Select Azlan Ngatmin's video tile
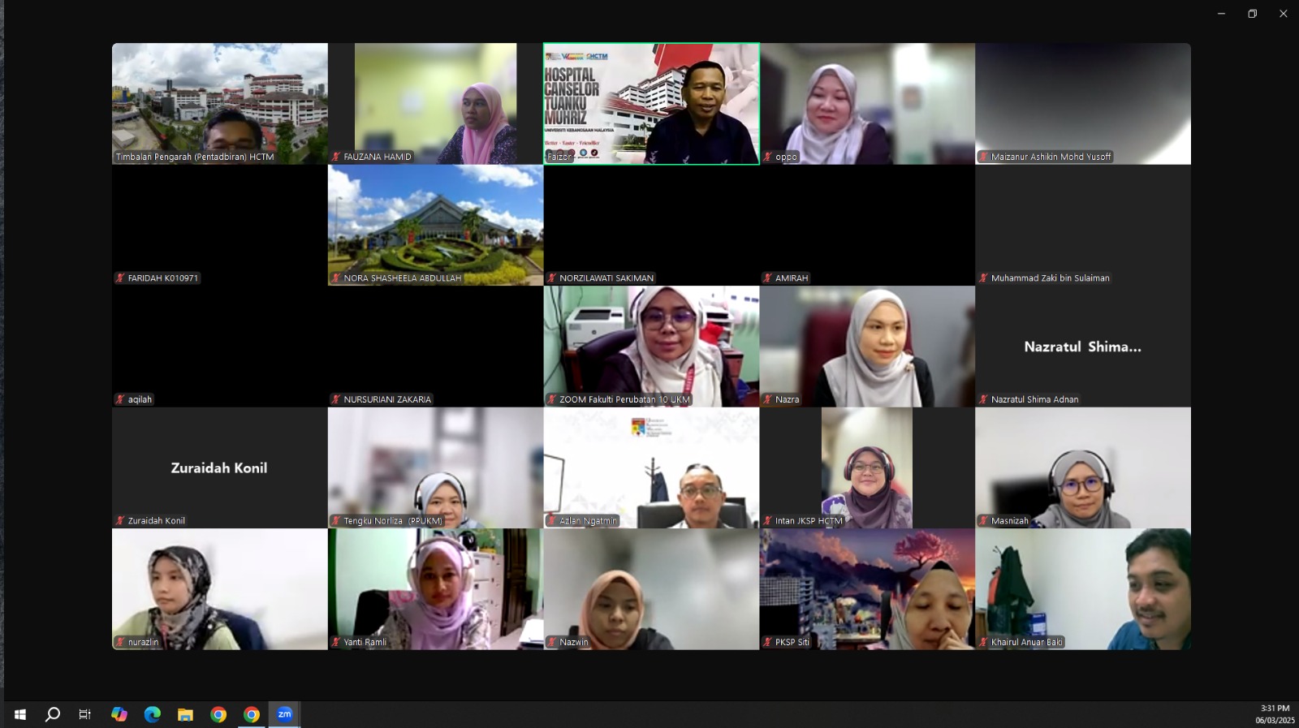 (651, 467)
